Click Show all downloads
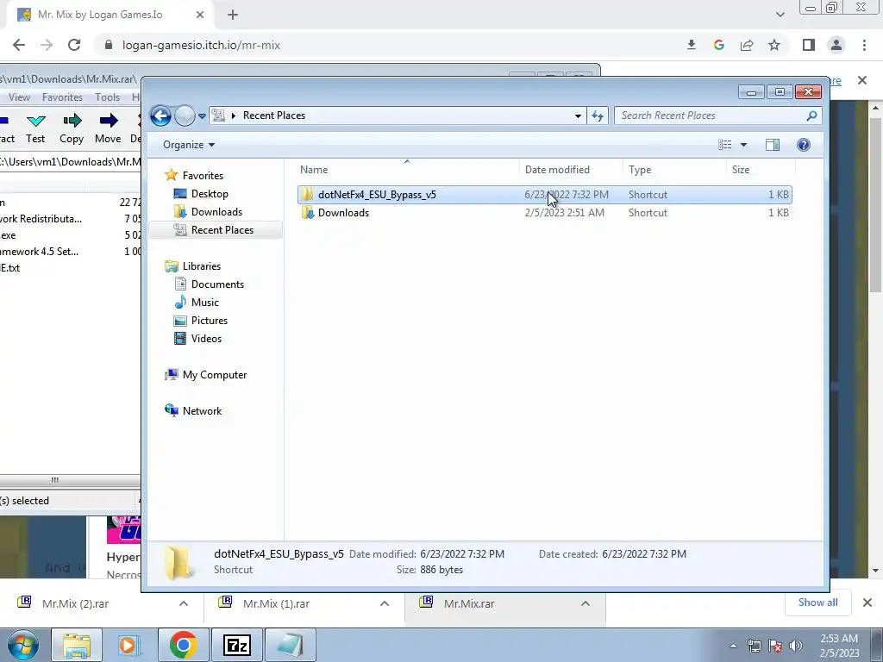Screen dimensions: 883x662 817,603
